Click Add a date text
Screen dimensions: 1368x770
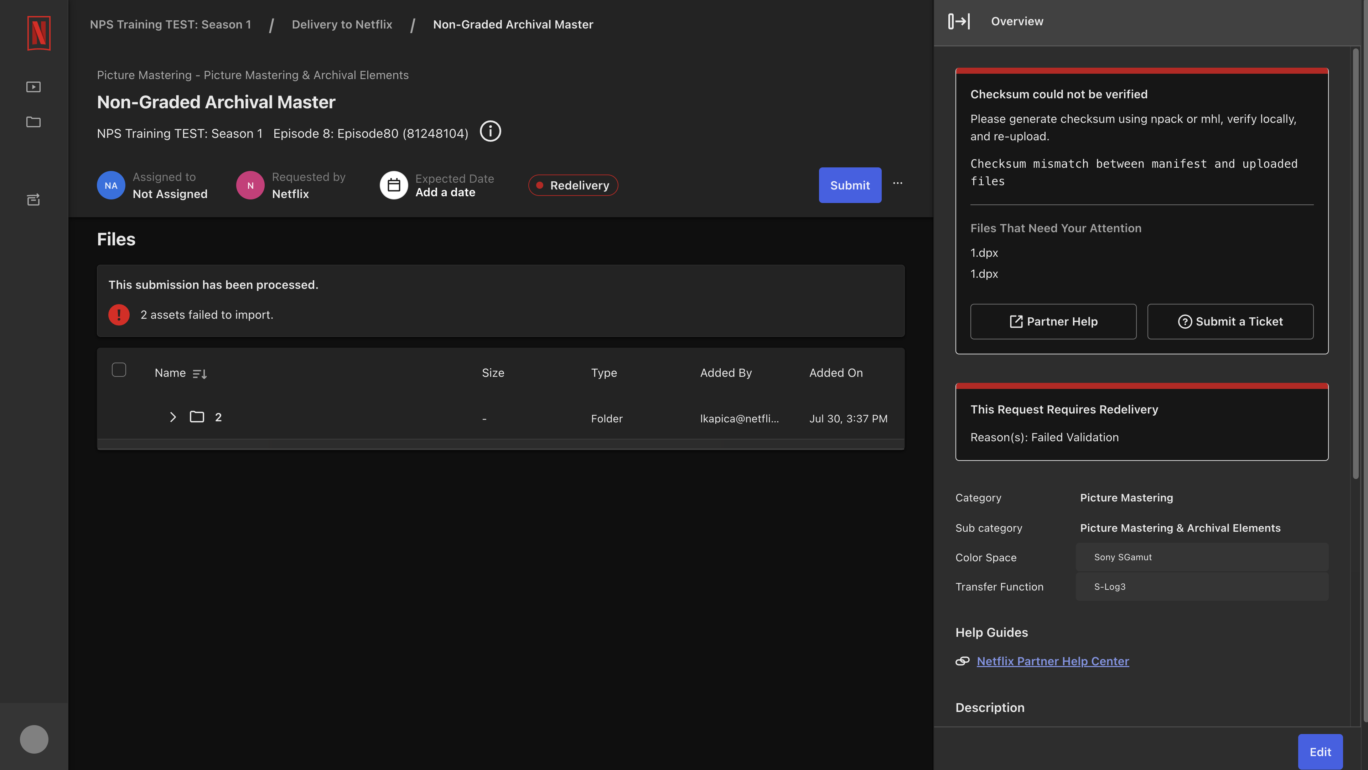[x=445, y=192]
